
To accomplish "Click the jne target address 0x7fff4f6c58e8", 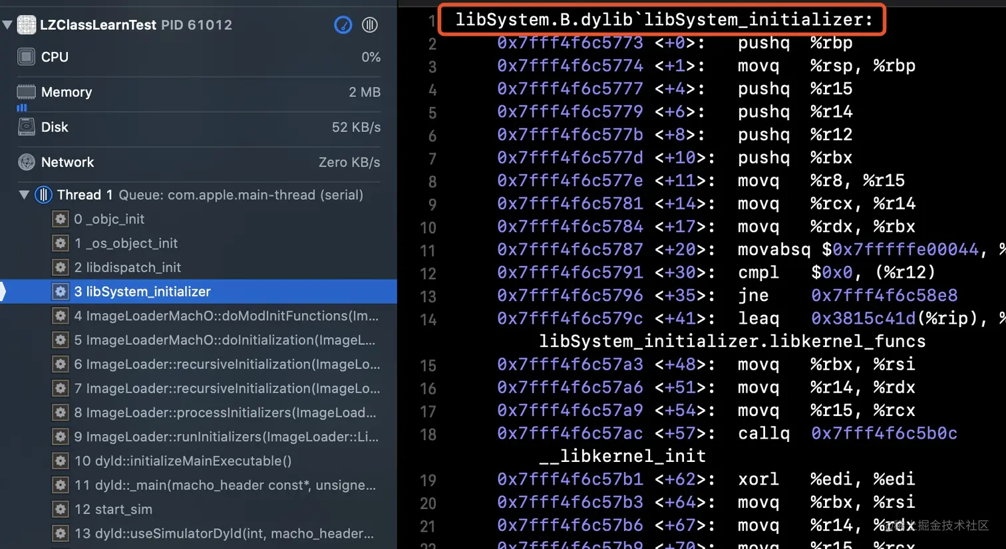I will coord(884,296).
